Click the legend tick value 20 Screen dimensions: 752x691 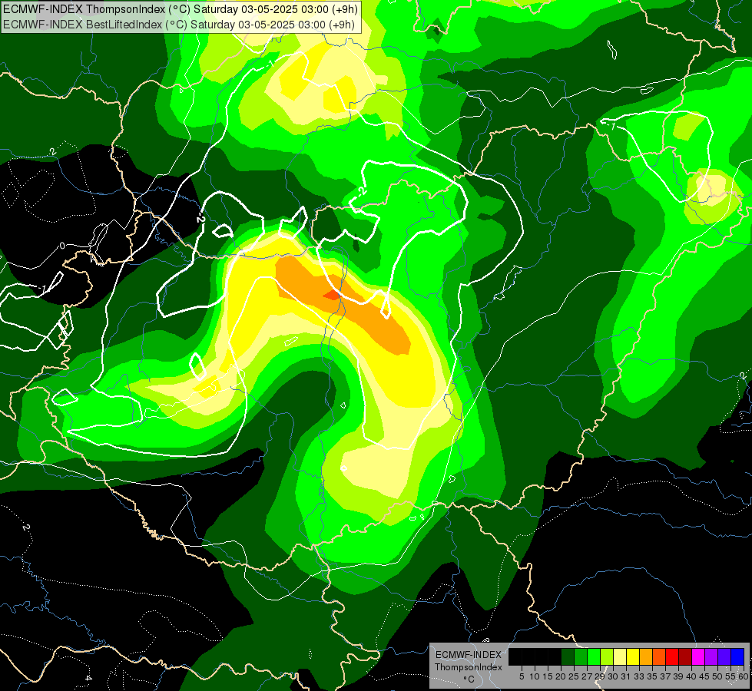click(561, 676)
